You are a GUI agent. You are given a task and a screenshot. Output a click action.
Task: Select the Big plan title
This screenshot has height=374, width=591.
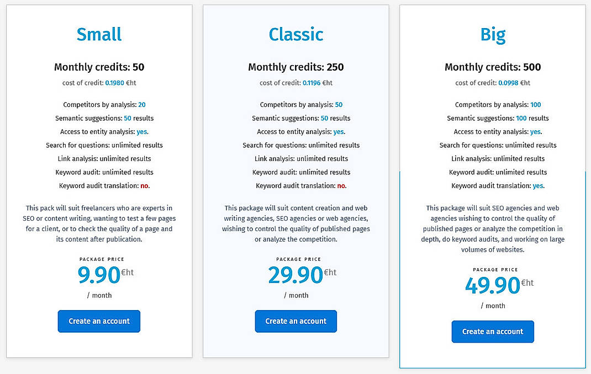492,34
